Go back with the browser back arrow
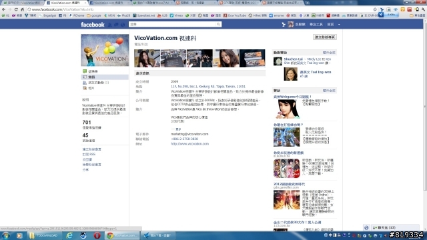 (3, 9)
